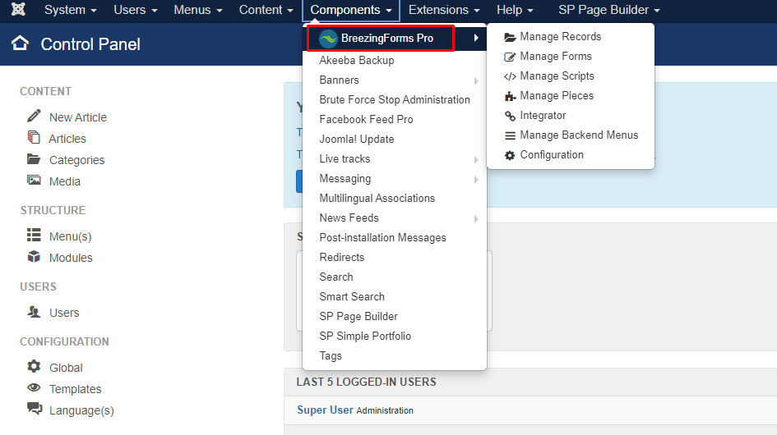The width and height of the screenshot is (777, 435).
Task: Select Facebook Feed Pro menu item
Action: pos(366,120)
